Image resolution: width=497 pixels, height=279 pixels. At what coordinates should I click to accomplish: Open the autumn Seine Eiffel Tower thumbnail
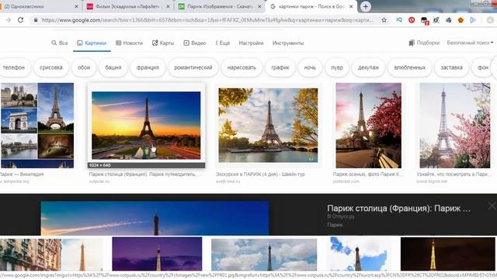[x=268, y=126]
